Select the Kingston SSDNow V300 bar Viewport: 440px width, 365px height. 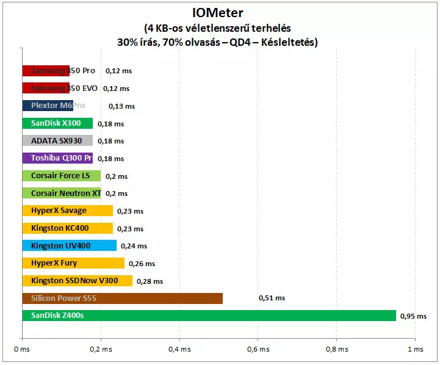[77, 281]
